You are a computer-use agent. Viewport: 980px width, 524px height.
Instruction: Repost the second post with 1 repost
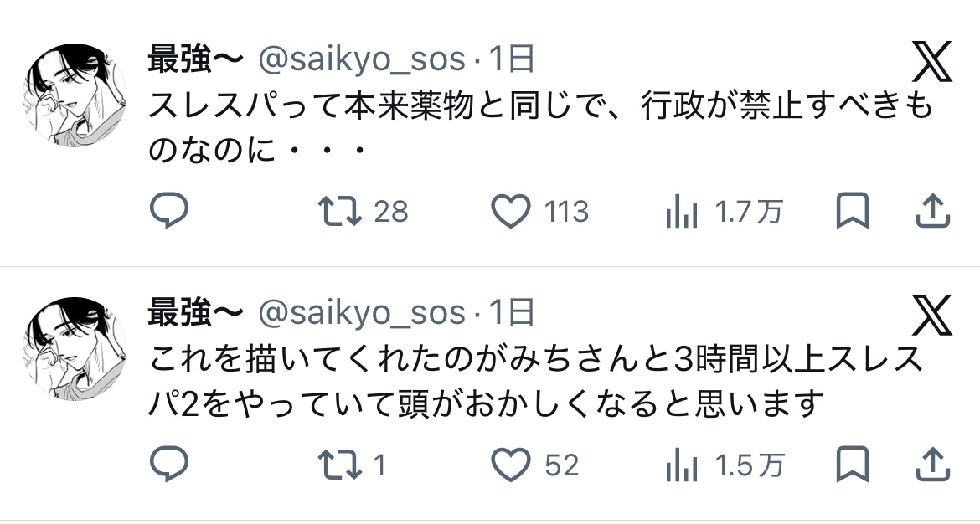click(x=343, y=465)
